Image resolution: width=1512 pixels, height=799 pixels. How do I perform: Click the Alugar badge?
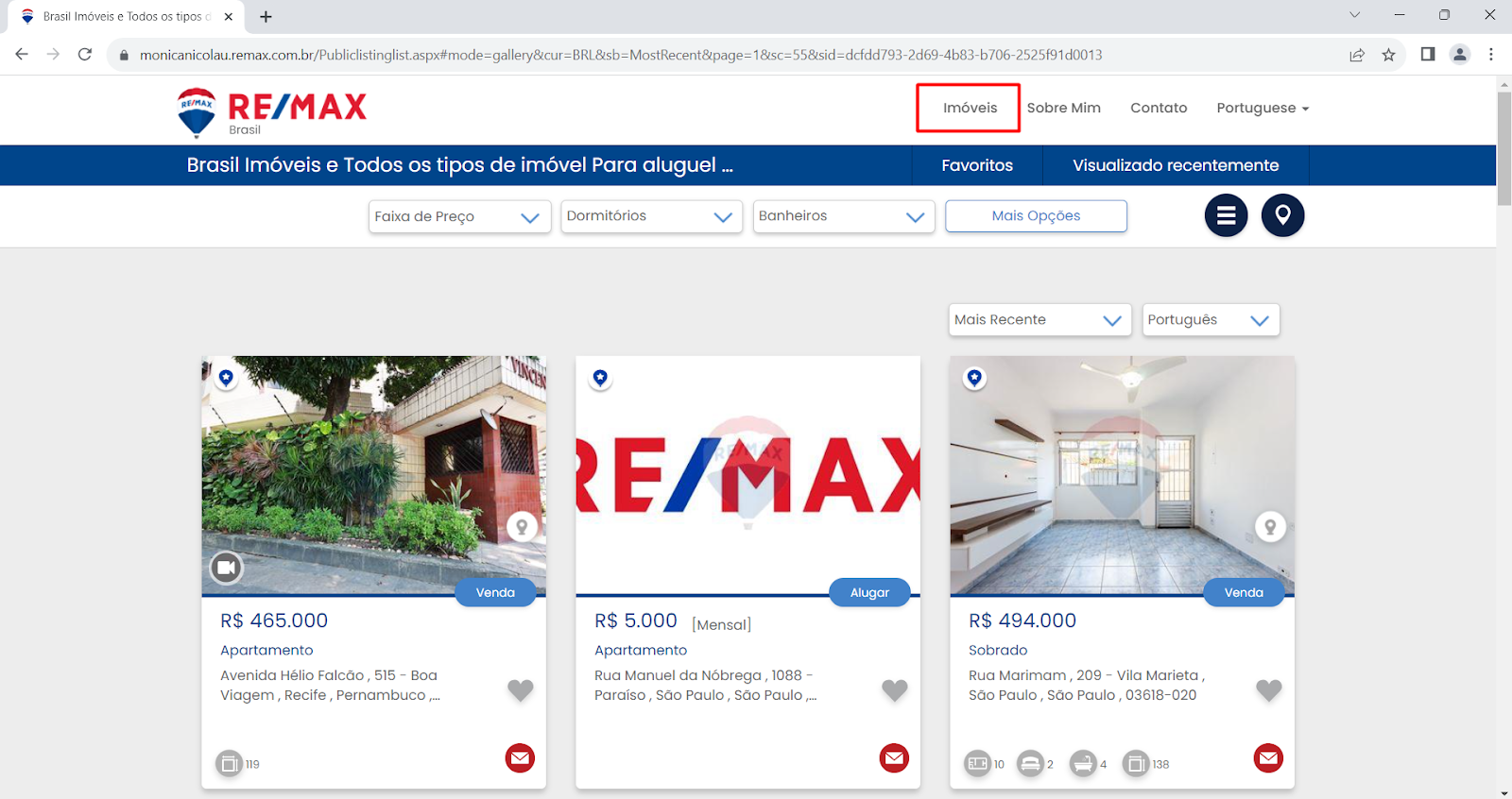pyautogui.click(x=869, y=592)
